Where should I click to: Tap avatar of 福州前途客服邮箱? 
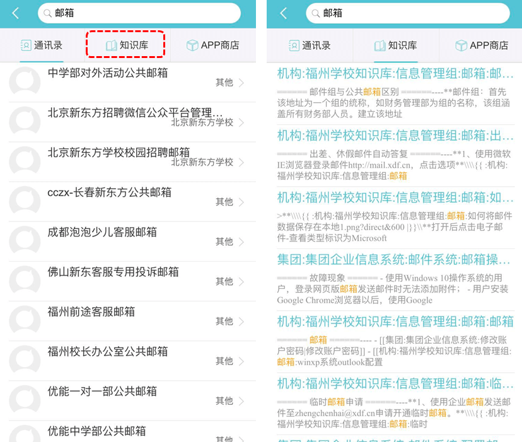coord(25,321)
